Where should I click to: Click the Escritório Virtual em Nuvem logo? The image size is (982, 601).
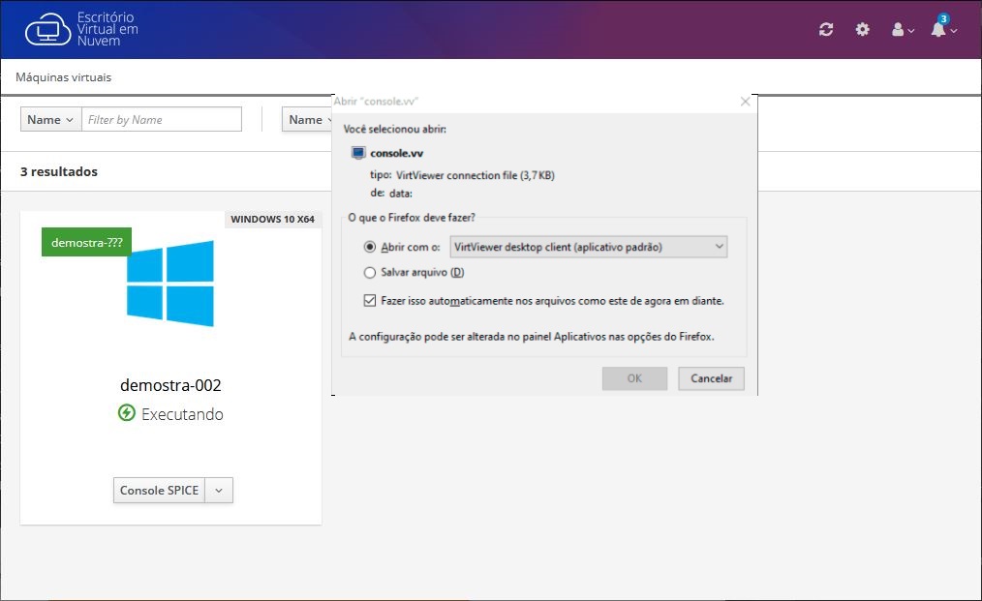tap(82, 29)
